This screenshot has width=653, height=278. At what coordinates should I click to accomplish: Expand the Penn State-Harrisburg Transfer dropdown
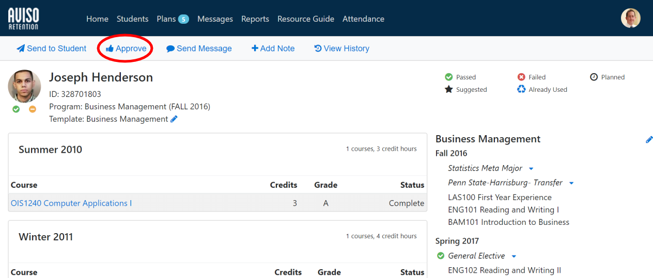(x=571, y=183)
